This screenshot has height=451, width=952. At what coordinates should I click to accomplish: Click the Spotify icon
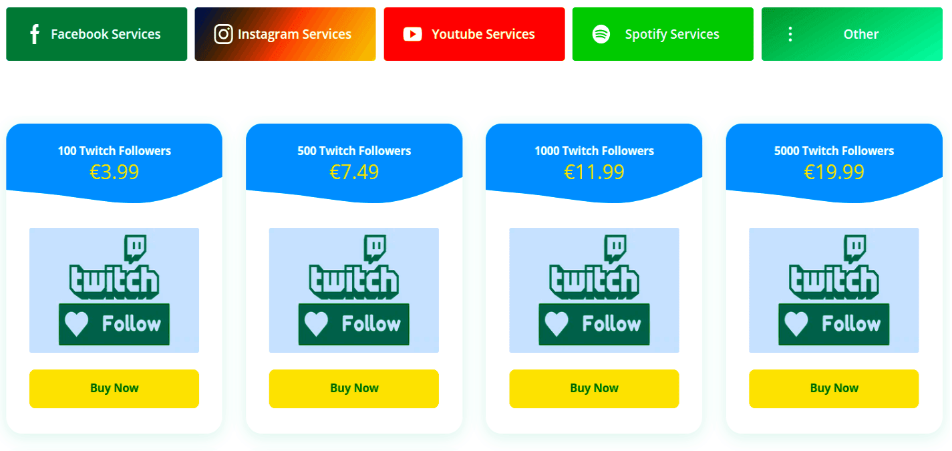[x=601, y=33]
